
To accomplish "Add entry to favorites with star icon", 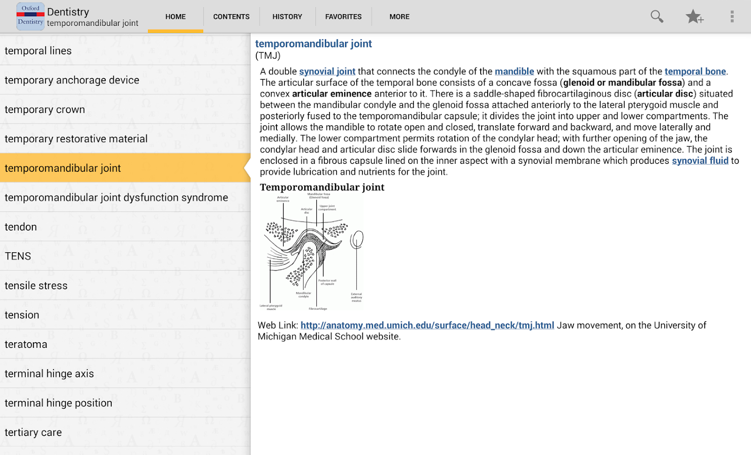I will pos(694,17).
